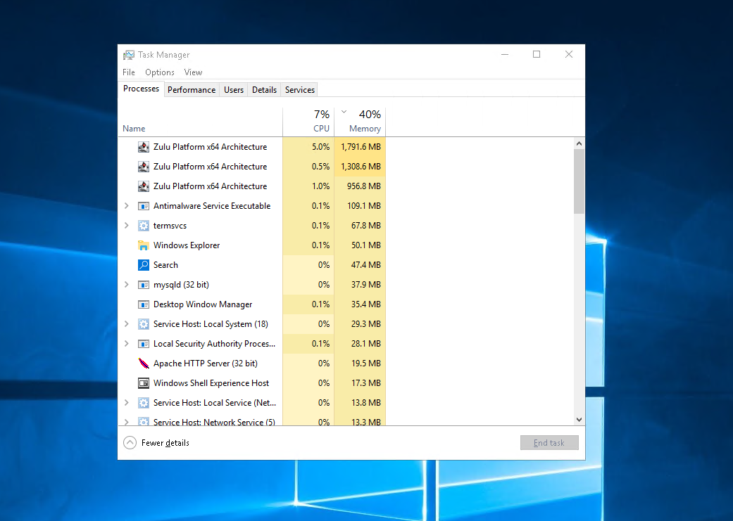Click the Search magnifier icon
Image resolution: width=733 pixels, height=521 pixels.
click(x=144, y=264)
